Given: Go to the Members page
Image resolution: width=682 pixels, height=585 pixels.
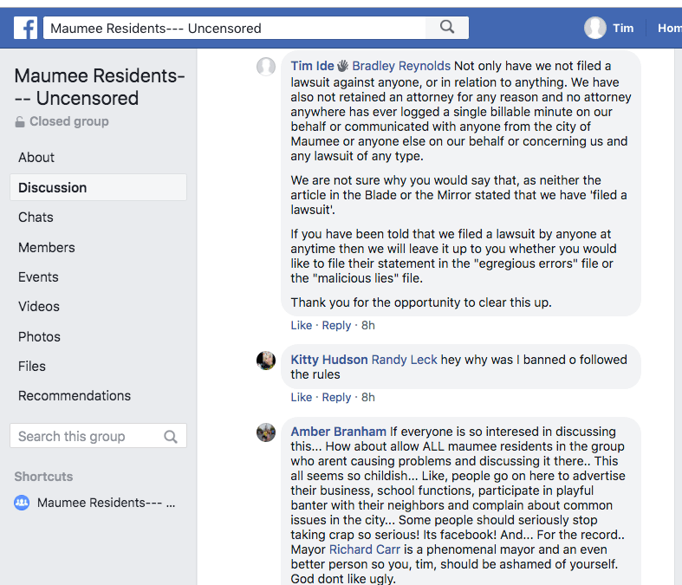Looking at the screenshot, I should tap(47, 247).
